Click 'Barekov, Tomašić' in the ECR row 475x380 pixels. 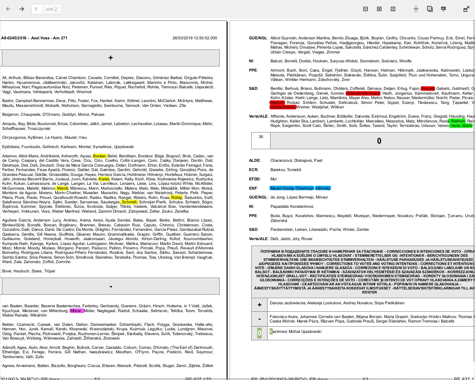coord(286,170)
